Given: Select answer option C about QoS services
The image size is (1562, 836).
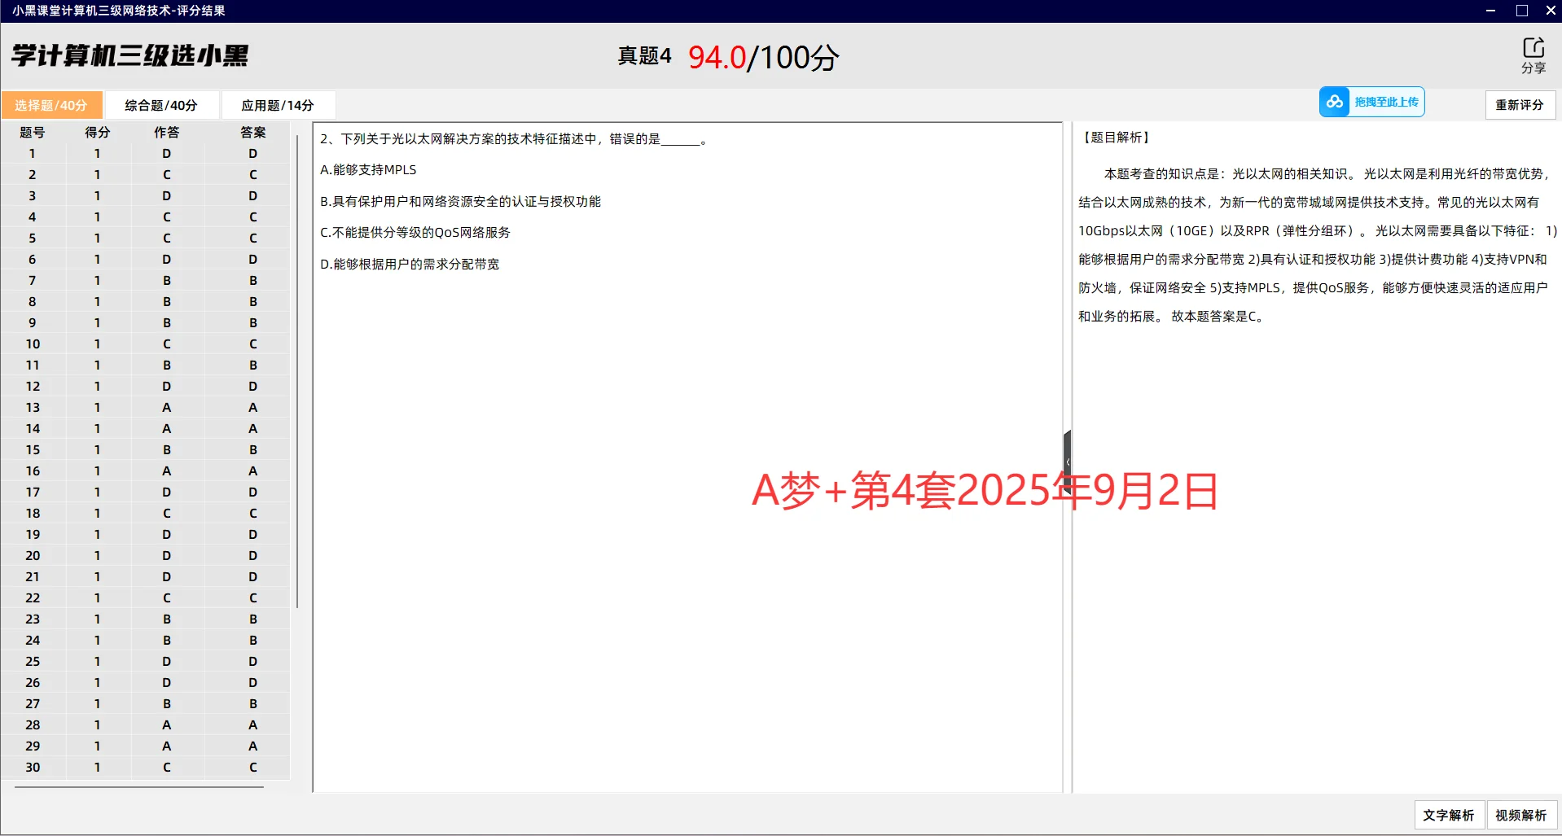Looking at the screenshot, I should (x=415, y=232).
